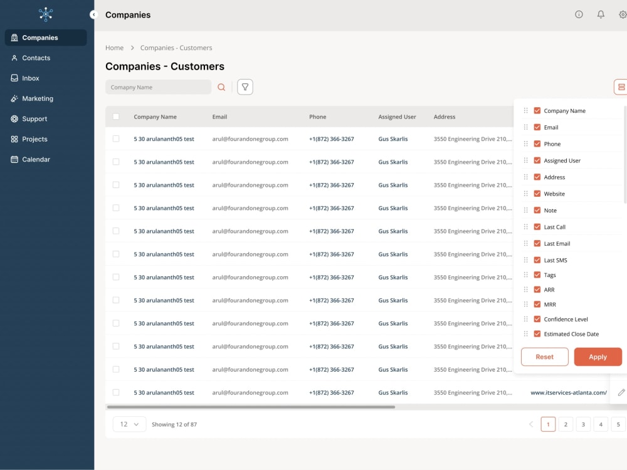Open the Companies - Customers breadcrumb entry
This screenshot has width=627, height=470.
(176, 48)
